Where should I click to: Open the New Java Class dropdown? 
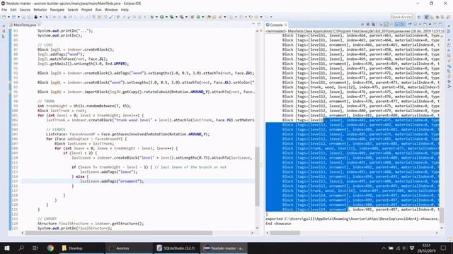click(203, 17)
